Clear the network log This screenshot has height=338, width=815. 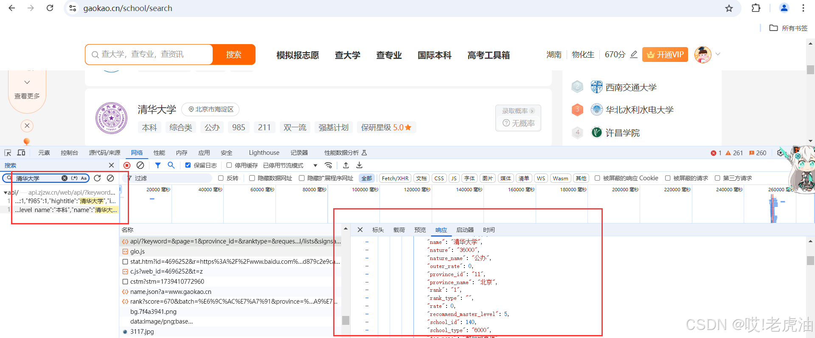(x=140, y=165)
